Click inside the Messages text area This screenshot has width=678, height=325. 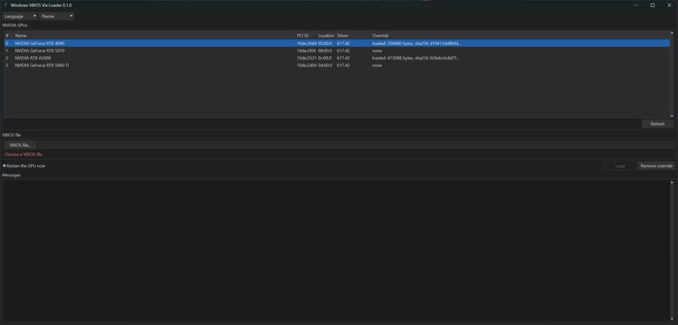click(x=336, y=250)
